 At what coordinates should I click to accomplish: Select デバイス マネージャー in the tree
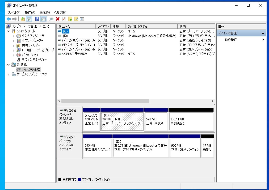coord(34,60)
